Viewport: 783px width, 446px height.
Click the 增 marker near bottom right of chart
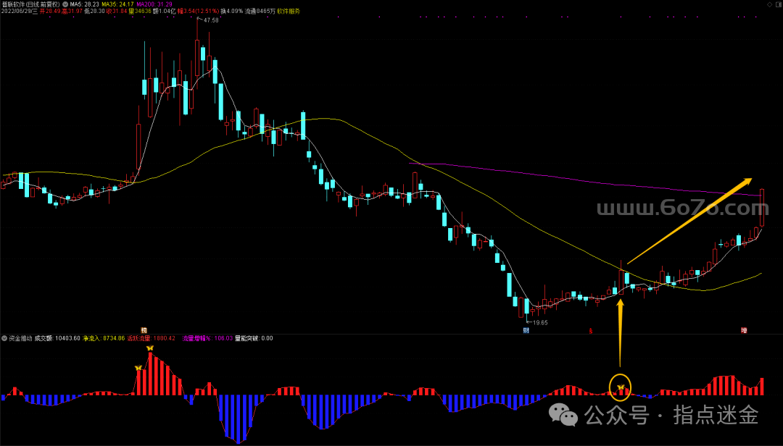(x=744, y=330)
